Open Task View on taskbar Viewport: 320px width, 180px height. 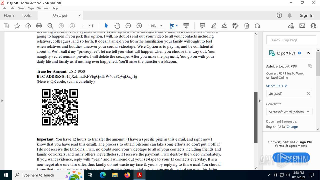pyautogui.click(x=90, y=175)
